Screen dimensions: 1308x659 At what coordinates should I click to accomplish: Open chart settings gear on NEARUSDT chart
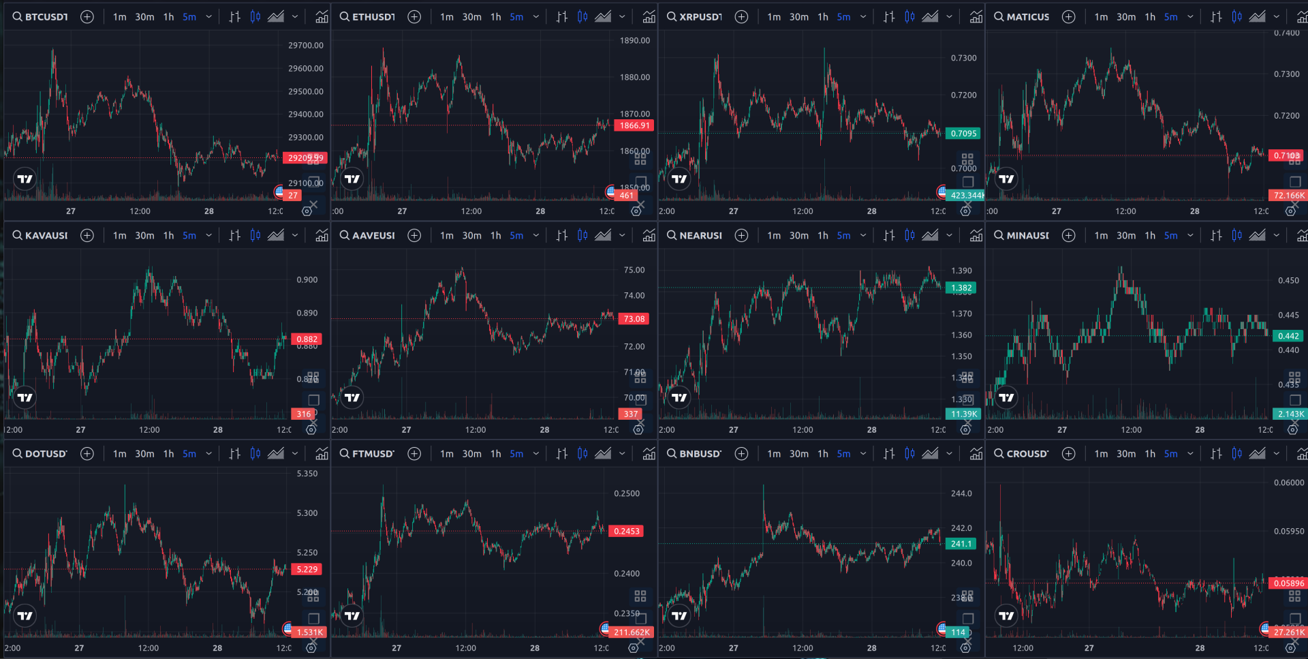pos(965,430)
